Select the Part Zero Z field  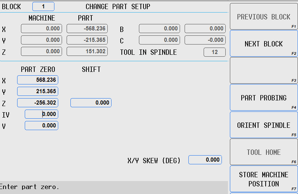(38, 103)
